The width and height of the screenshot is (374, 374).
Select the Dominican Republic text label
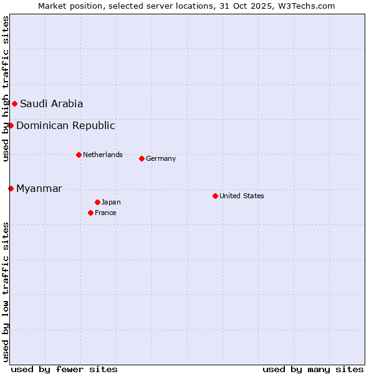[65, 125]
